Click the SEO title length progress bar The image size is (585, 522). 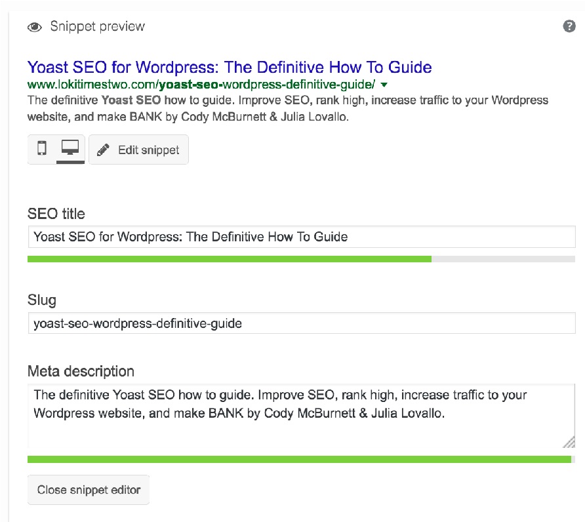(301, 259)
